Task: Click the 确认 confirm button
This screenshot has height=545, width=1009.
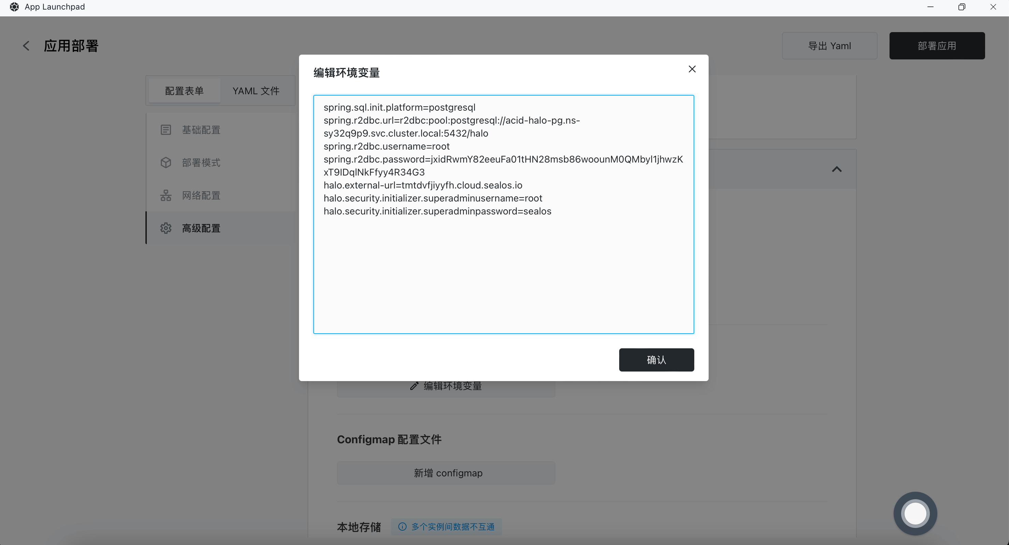Action: (656, 360)
